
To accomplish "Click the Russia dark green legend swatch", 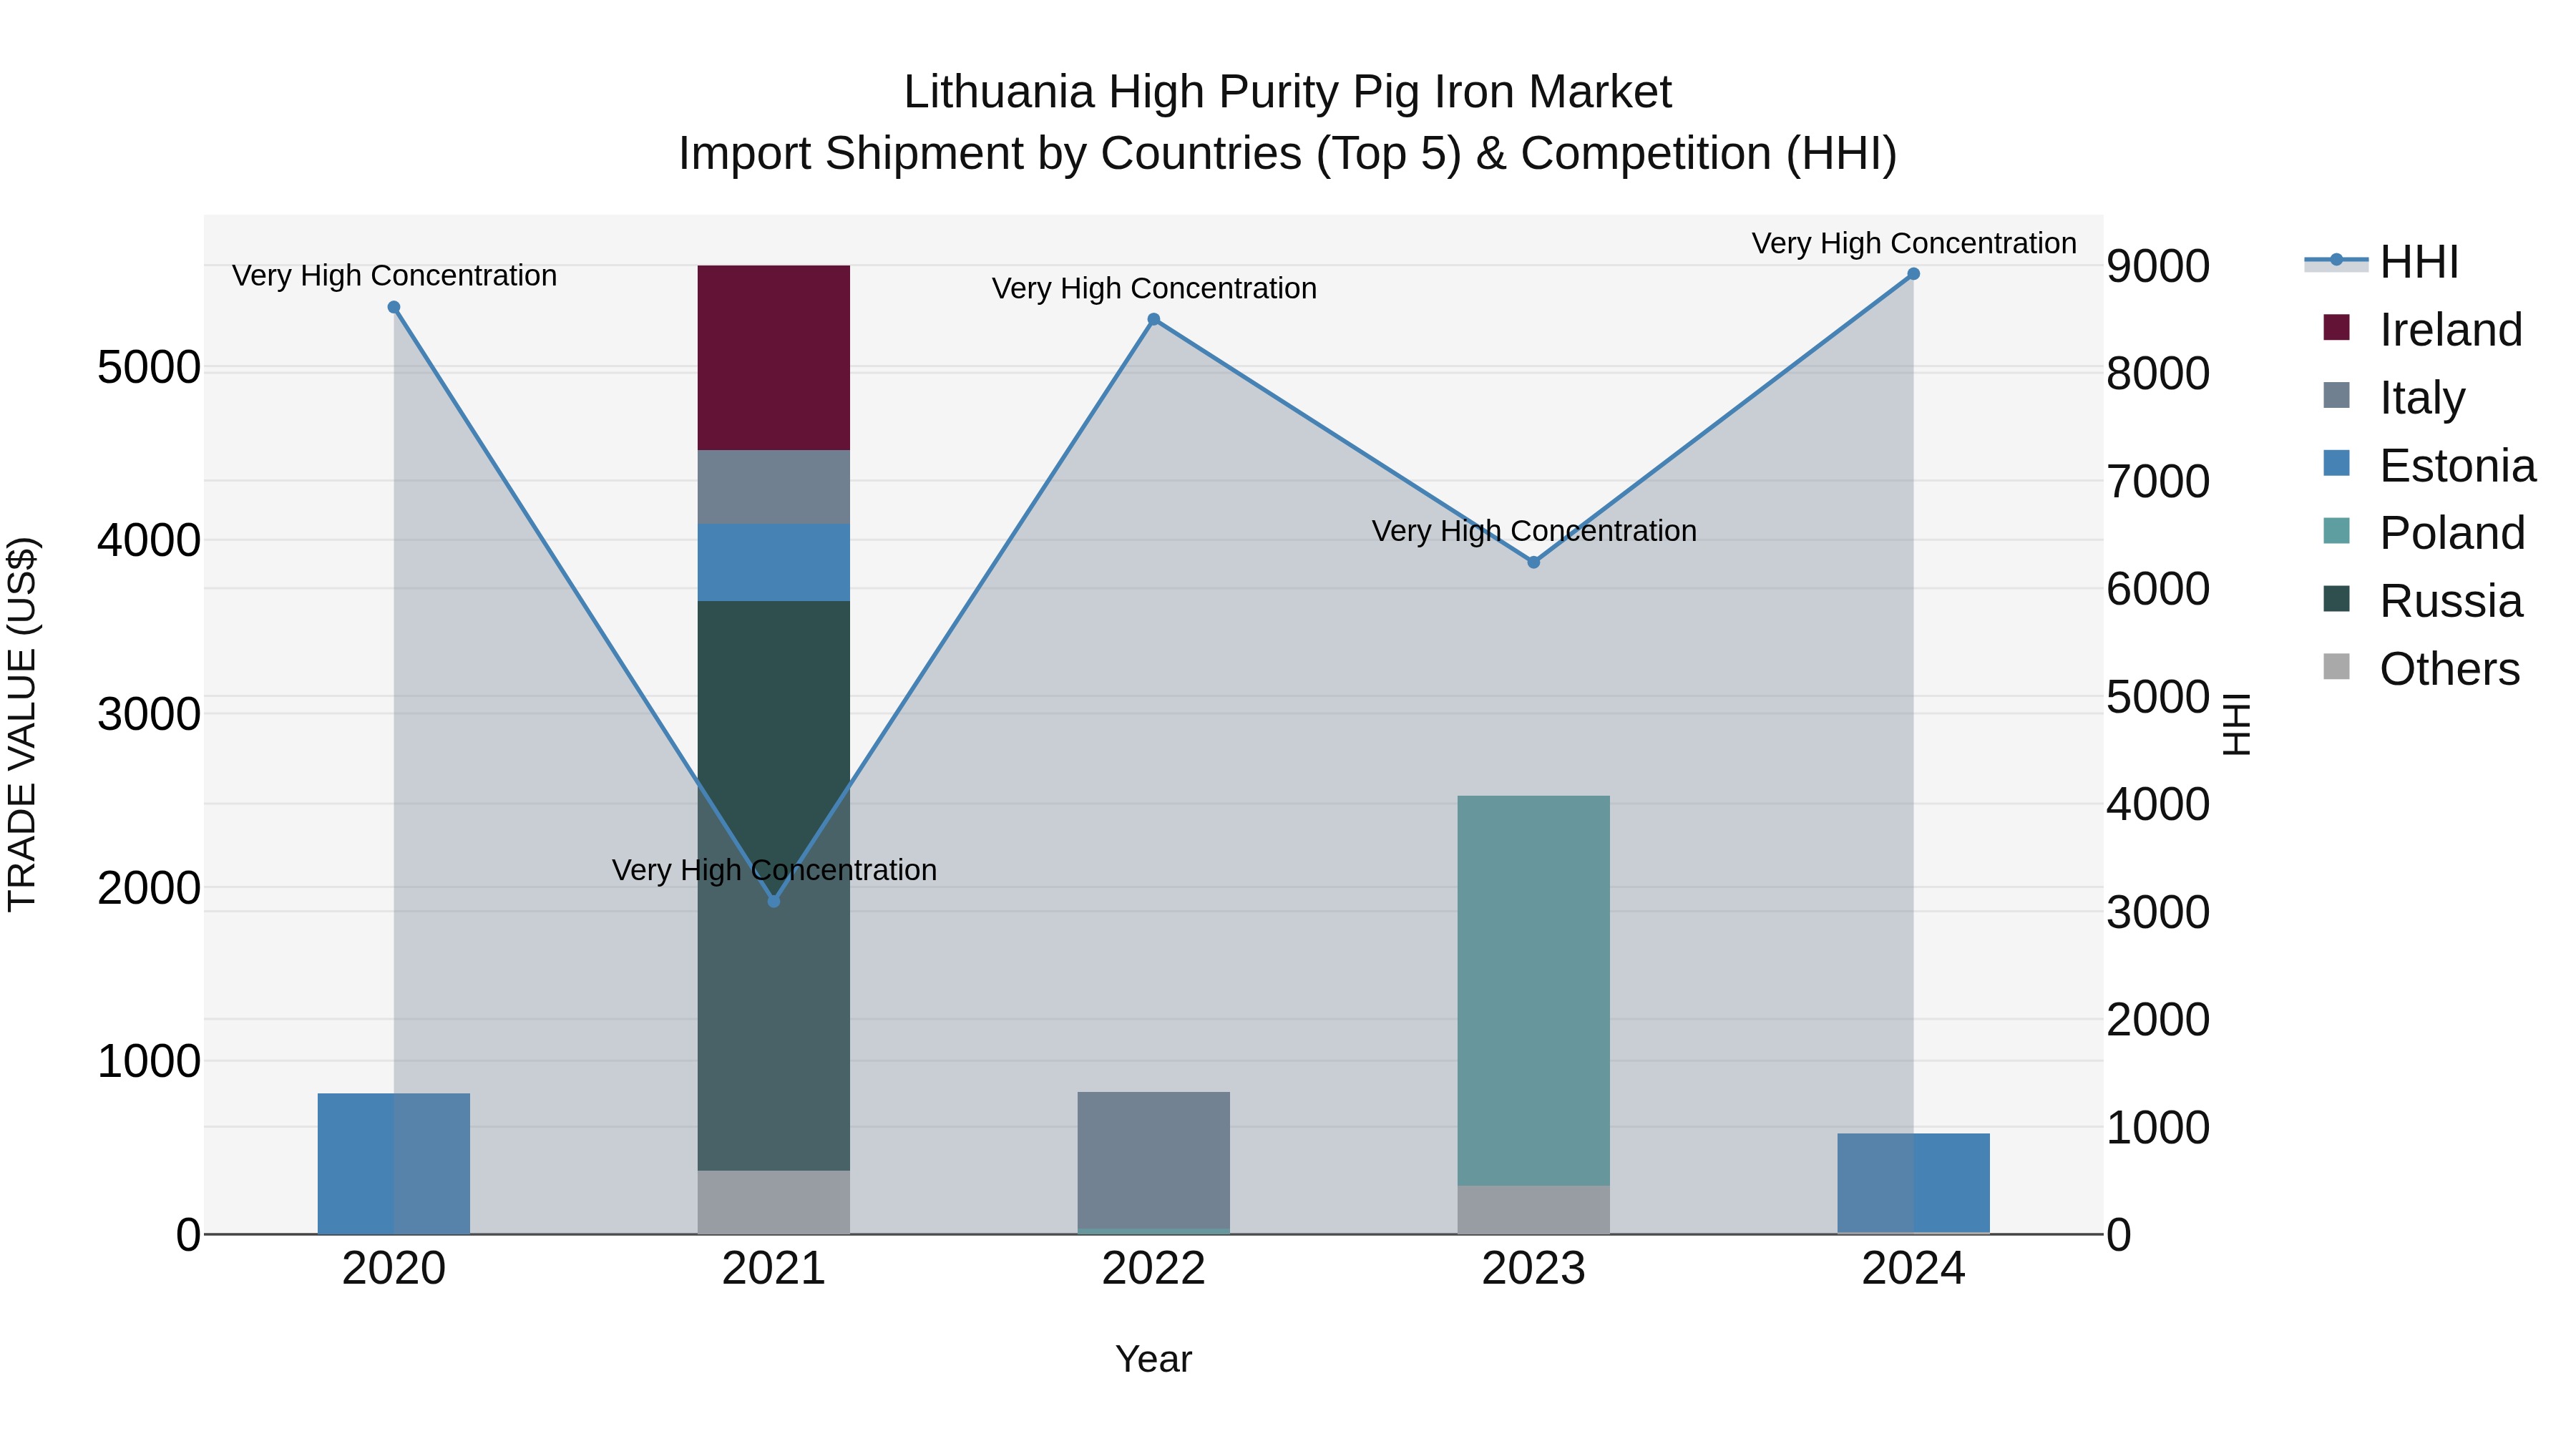I will pos(2336,599).
